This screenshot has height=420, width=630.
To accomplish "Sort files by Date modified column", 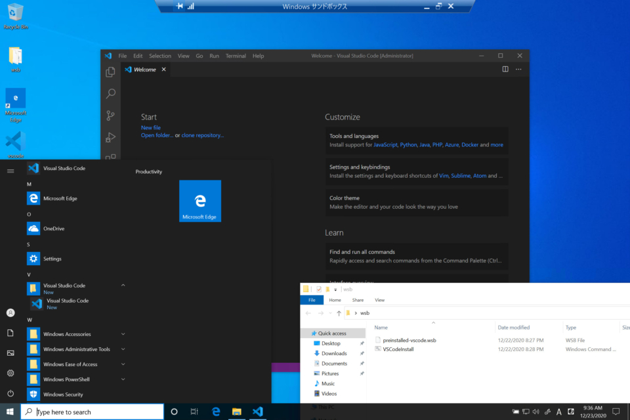I will coord(513,327).
